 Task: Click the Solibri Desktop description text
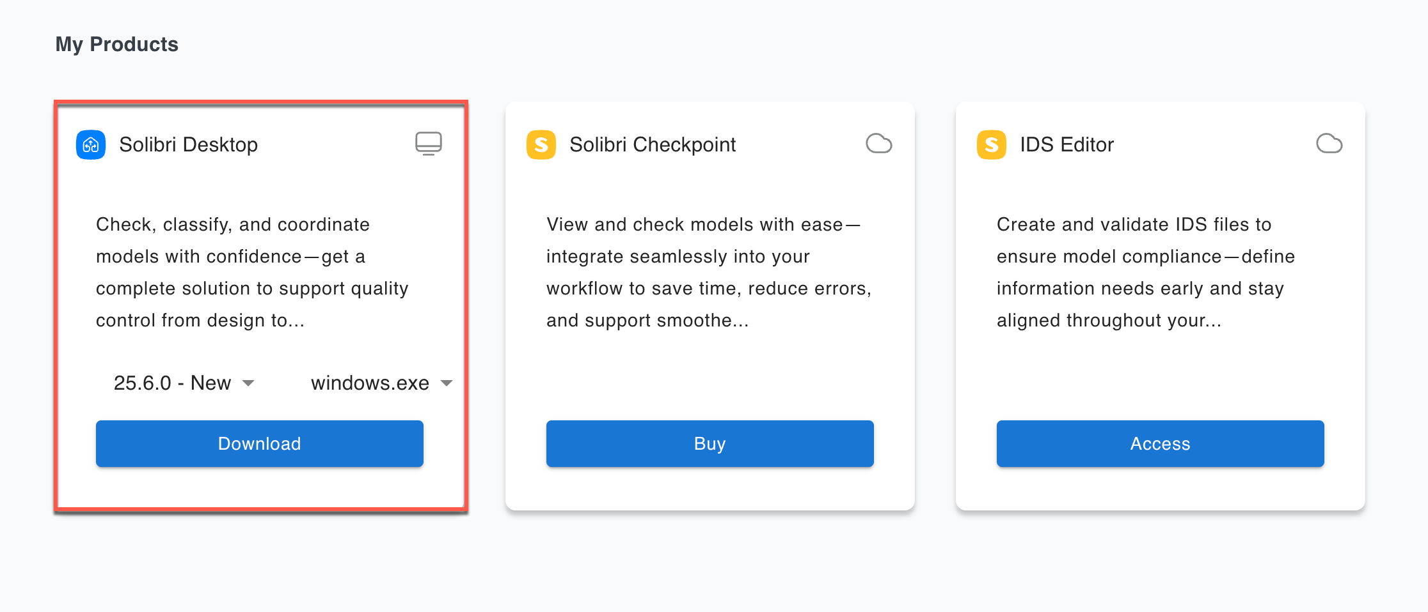pyautogui.click(x=252, y=272)
